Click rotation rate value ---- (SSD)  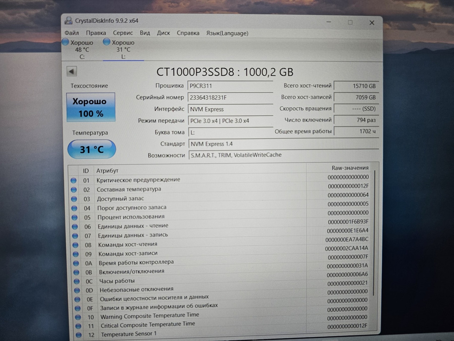[356, 109]
